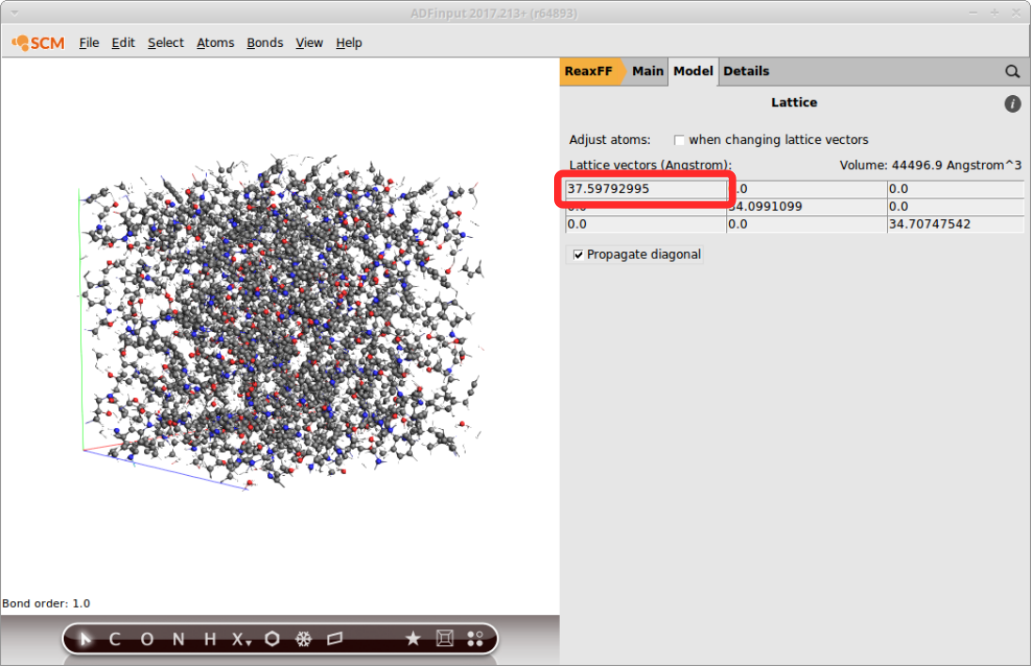Click the star pre-optimize icon
This screenshot has height=666, width=1031.
[x=413, y=640]
